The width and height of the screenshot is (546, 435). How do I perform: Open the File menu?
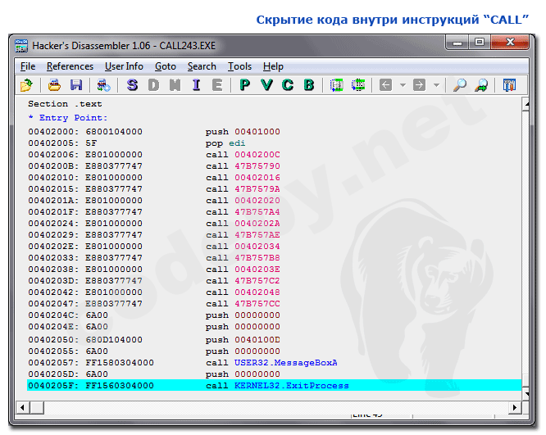[x=28, y=66]
